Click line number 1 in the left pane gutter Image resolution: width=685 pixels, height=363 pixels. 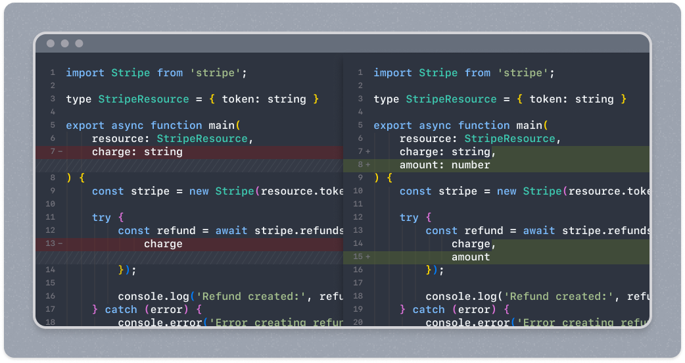pyautogui.click(x=52, y=73)
